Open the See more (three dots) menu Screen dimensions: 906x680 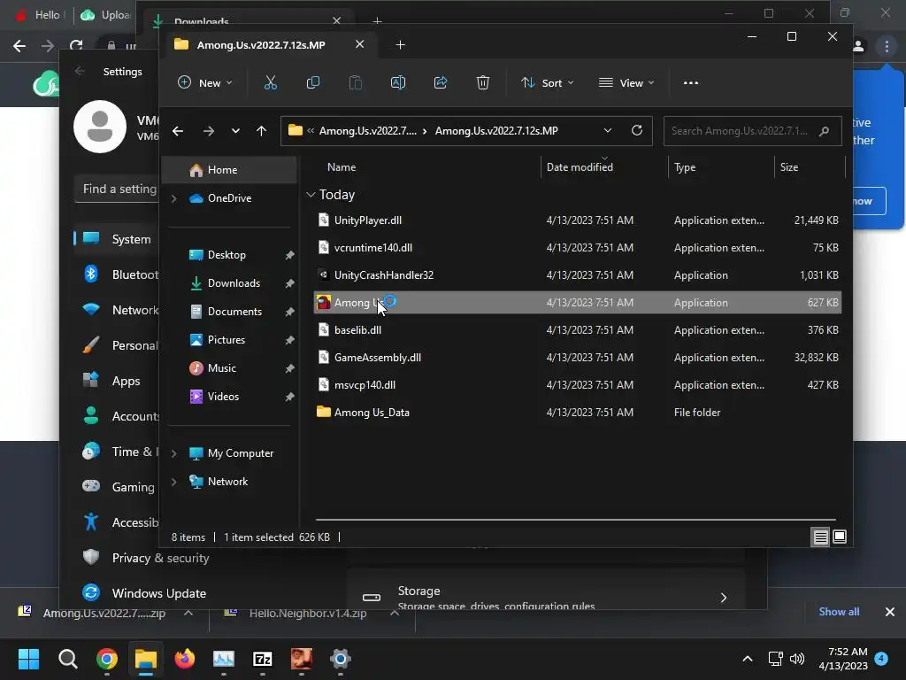[x=690, y=82]
